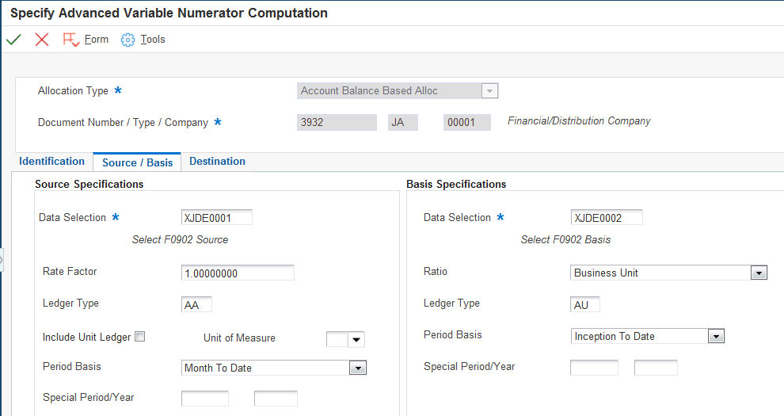The image size is (784, 416).
Task: Expand the Allocation Type dropdown
Action: (x=490, y=91)
